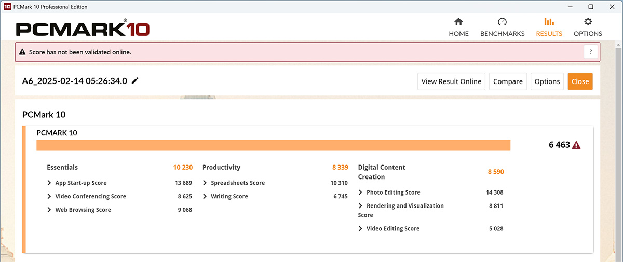623x262 pixels.
Task: Click the Options gear icon
Action: (x=588, y=22)
